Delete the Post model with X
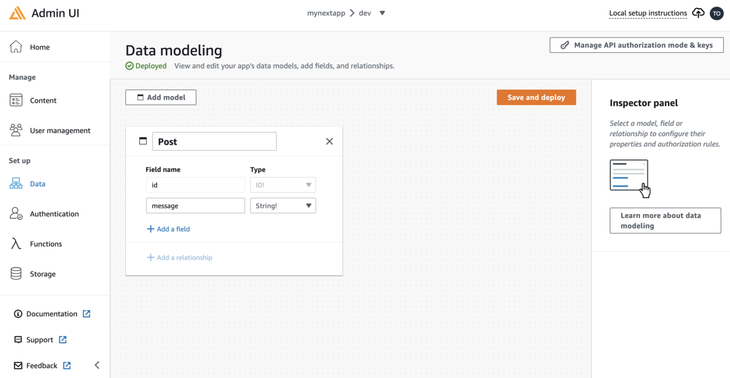Viewport: 730px width, 378px height. pos(329,142)
